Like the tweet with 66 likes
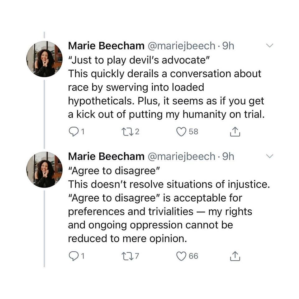The width and height of the screenshot is (299, 299). 181,256
